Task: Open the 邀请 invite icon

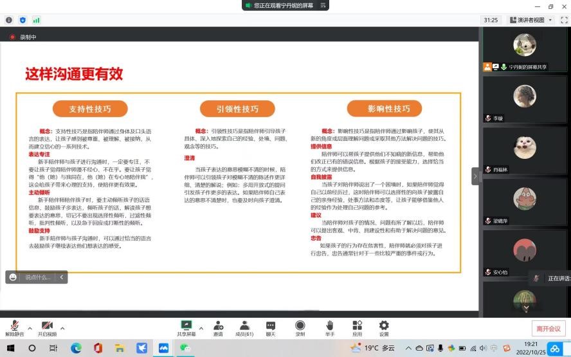Action: [218, 327]
